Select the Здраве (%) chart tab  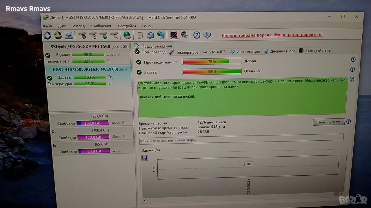click(151, 150)
